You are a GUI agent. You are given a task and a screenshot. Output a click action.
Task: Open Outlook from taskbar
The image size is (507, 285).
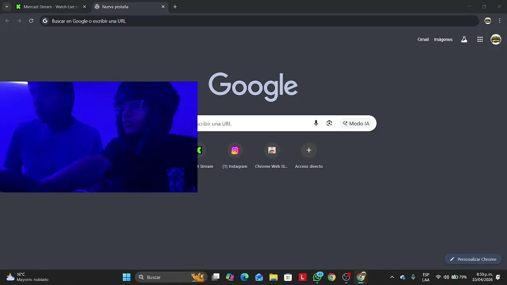[259, 277]
